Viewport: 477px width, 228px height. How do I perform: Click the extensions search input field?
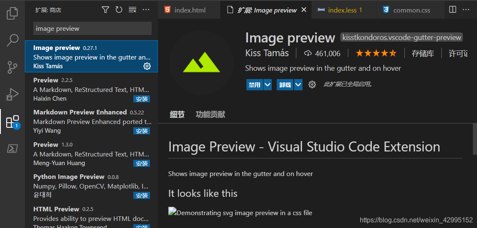(92, 28)
